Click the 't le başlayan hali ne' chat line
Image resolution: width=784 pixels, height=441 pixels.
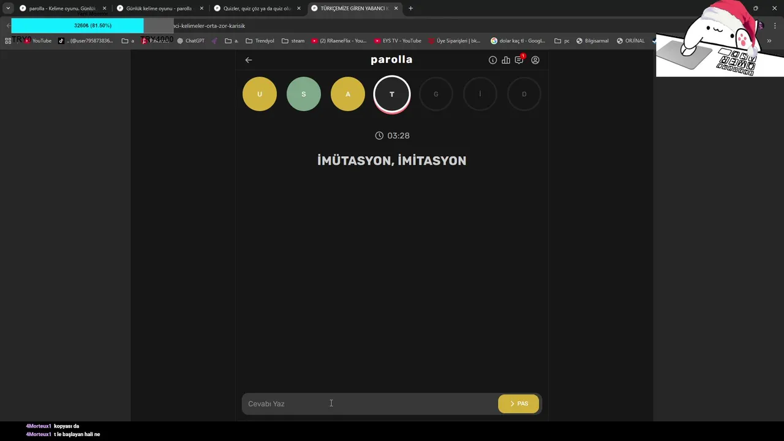click(63, 434)
